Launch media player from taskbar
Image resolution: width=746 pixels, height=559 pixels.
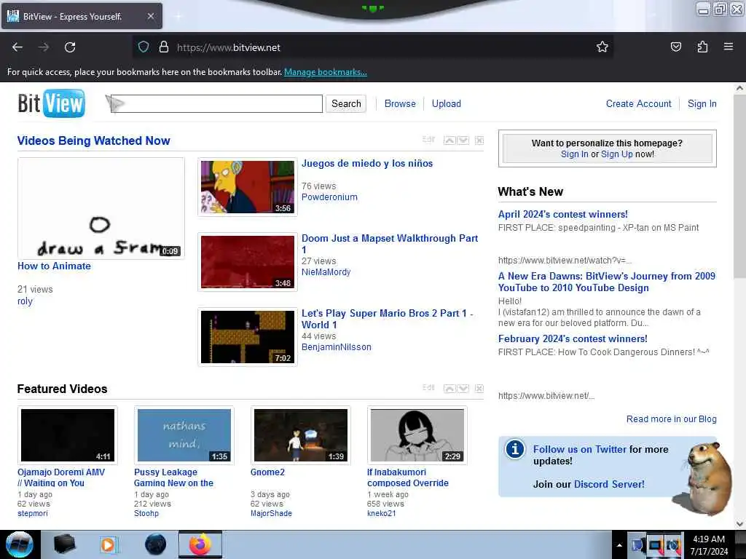pos(109,544)
